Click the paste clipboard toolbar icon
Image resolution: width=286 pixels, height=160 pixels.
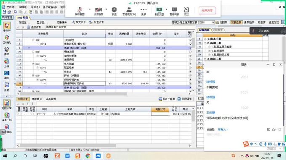pyautogui.click(x=31, y=12)
